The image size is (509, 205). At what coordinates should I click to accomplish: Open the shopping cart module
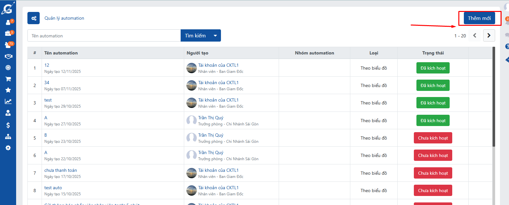coord(8,79)
